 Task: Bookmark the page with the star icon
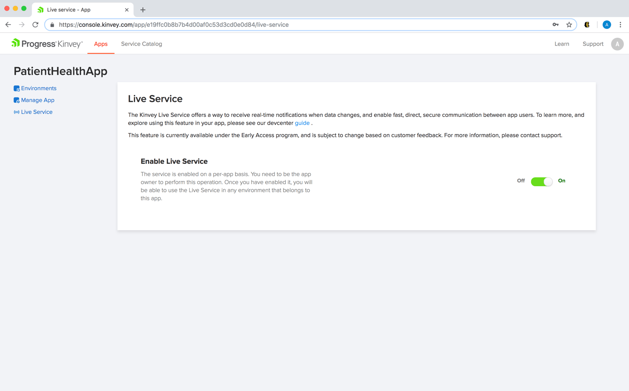570,25
